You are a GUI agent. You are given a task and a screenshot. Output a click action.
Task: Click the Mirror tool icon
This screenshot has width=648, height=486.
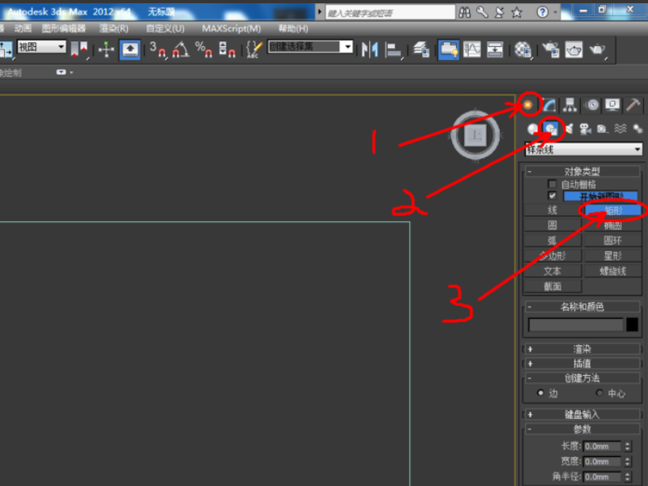[370, 49]
